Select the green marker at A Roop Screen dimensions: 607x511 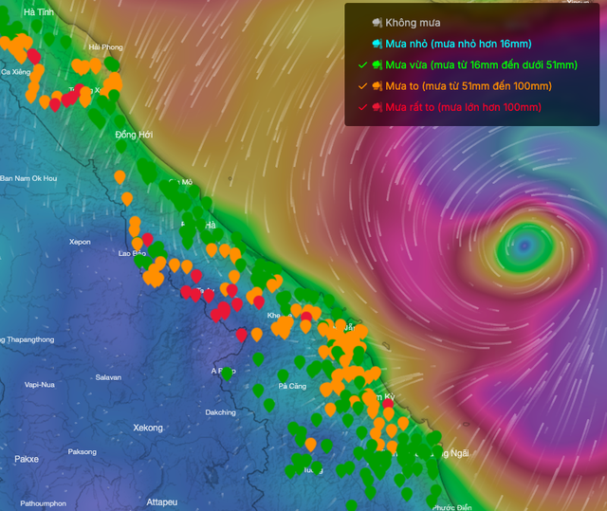tap(227, 372)
